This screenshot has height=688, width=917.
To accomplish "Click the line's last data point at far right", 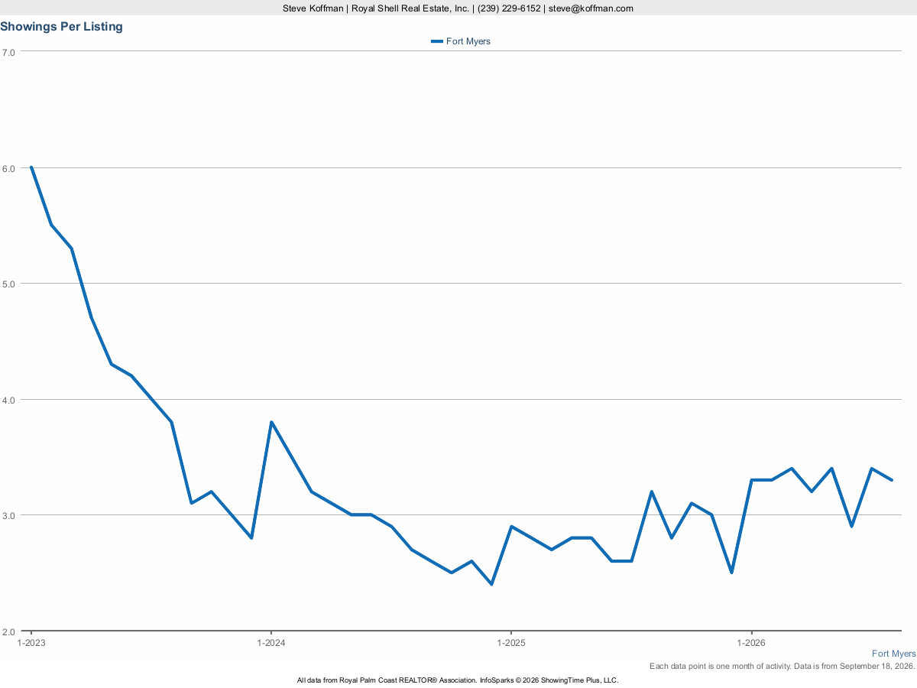I will pos(892,480).
